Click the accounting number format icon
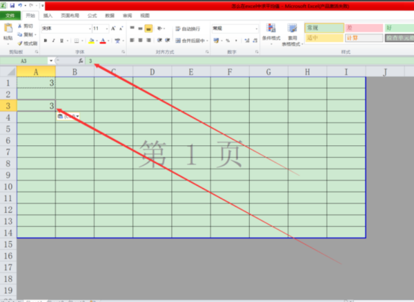This screenshot has width=414, height=302. [x=216, y=41]
